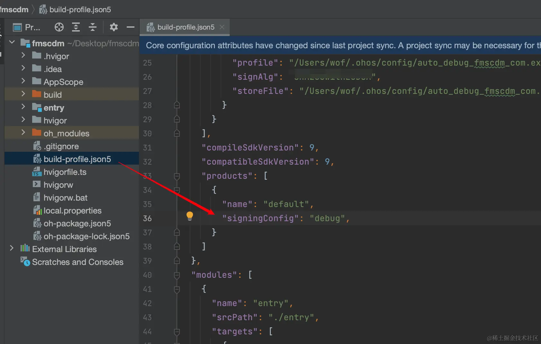Viewport: 541px width, 344px height.
Task: Select the oh-package.json5 file
Action: (77, 223)
